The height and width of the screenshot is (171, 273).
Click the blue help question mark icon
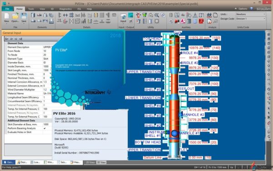[252, 9]
